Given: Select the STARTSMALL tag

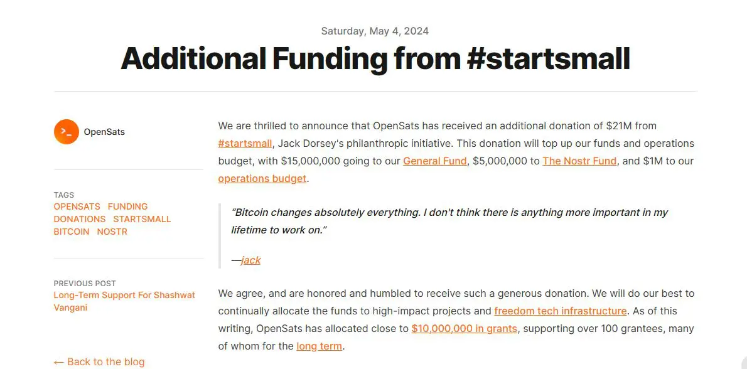Looking at the screenshot, I should pos(142,219).
